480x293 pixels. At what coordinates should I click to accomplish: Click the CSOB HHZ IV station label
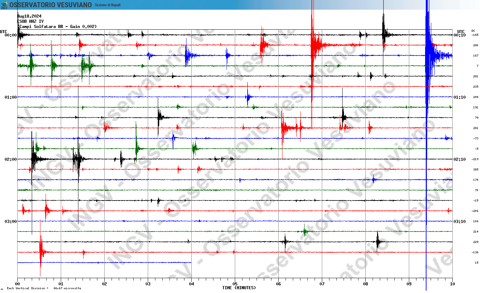tap(30, 21)
